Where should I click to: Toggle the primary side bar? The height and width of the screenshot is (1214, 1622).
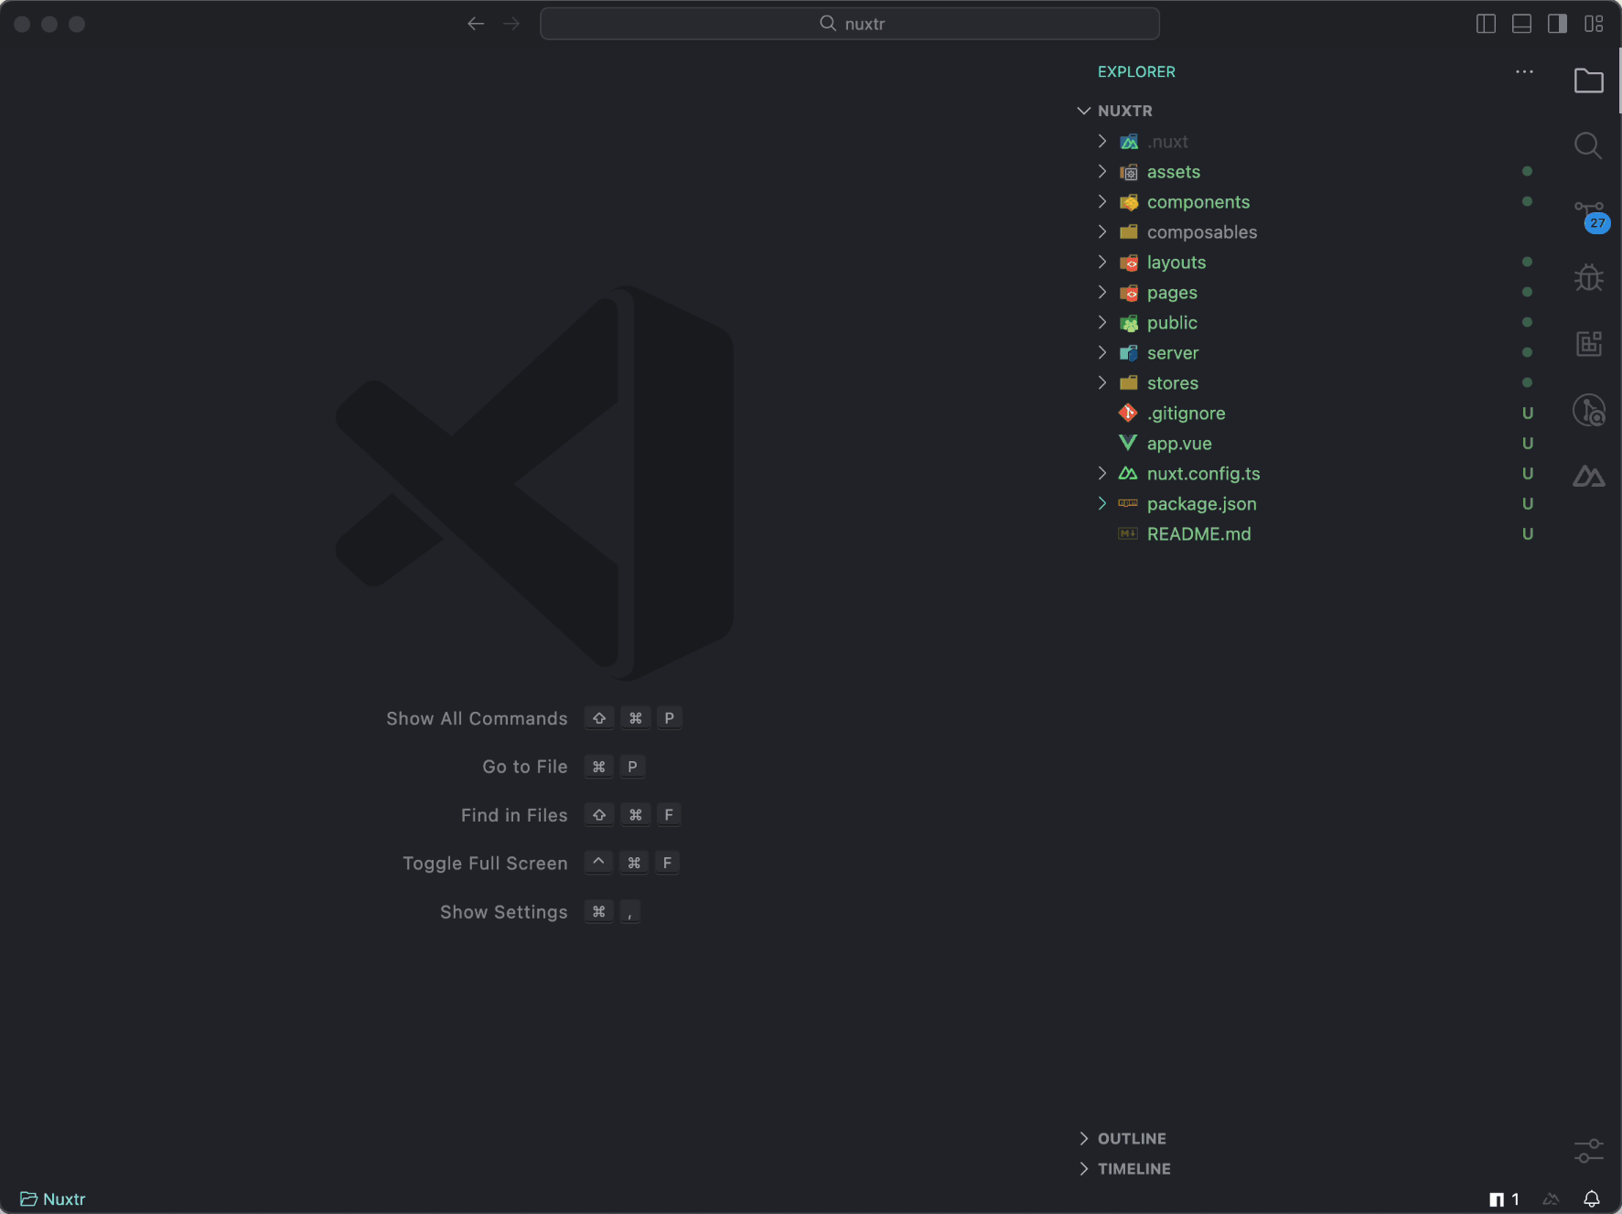click(1486, 24)
